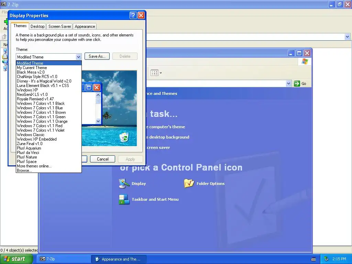Select Windows 7 Colors v1.1 Green
352x264 pixels.
[x=49, y=117]
